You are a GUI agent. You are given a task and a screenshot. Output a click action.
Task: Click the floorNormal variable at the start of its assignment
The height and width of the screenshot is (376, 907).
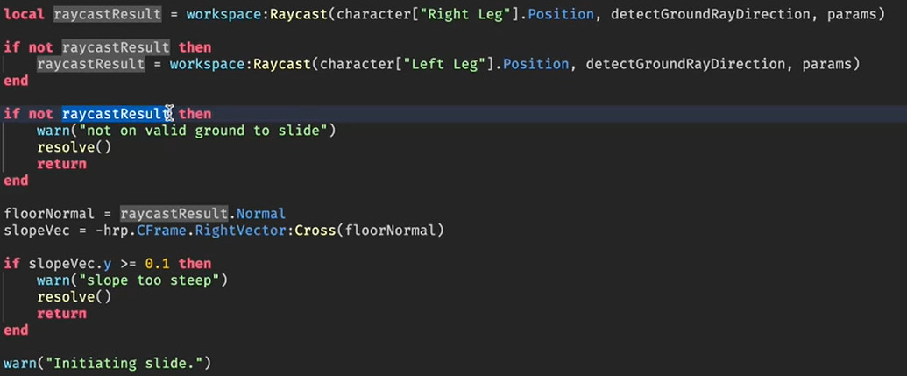pos(48,214)
